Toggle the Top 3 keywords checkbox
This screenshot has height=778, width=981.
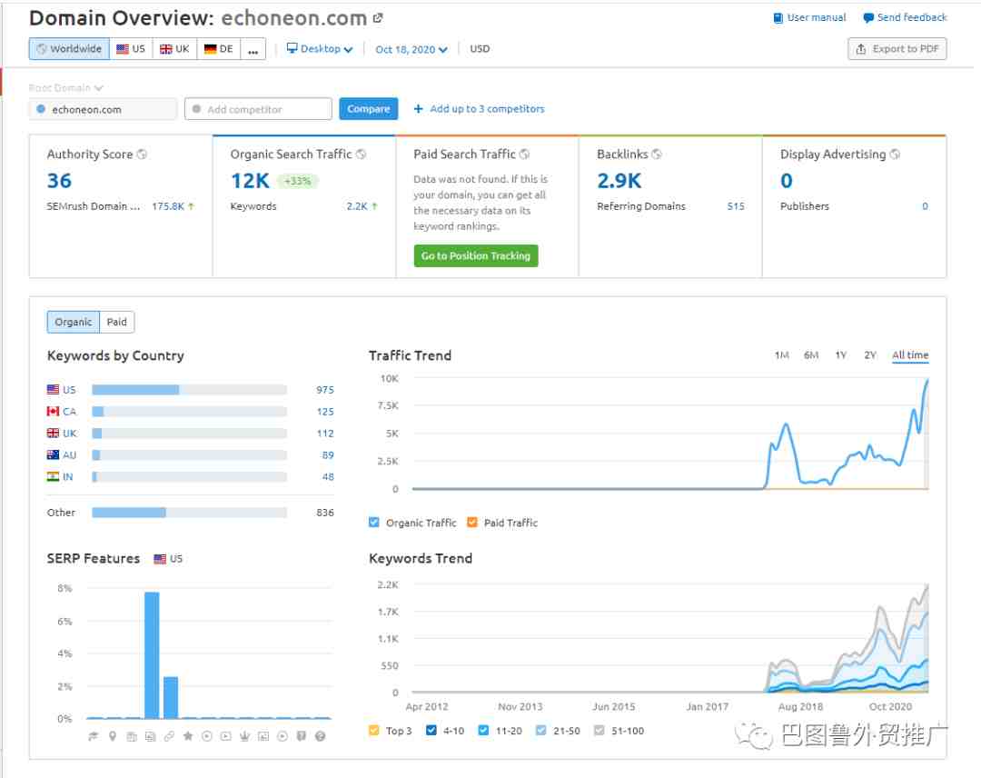coord(374,730)
